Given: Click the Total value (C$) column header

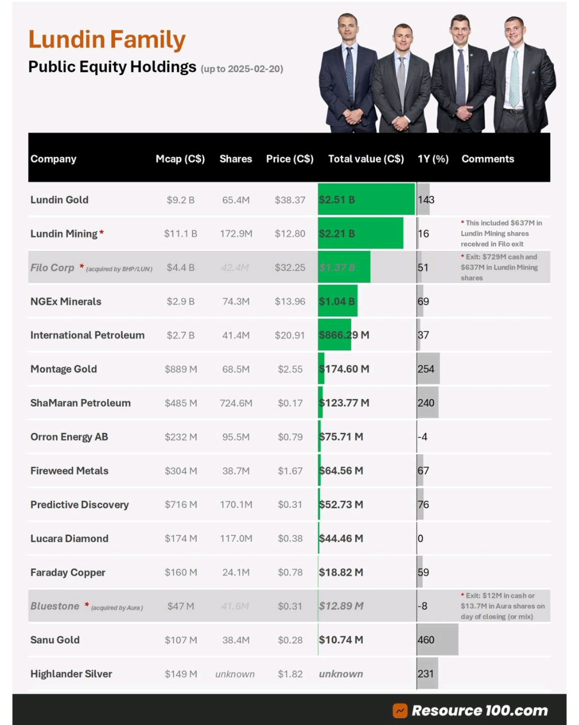Looking at the screenshot, I should (366, 159).
